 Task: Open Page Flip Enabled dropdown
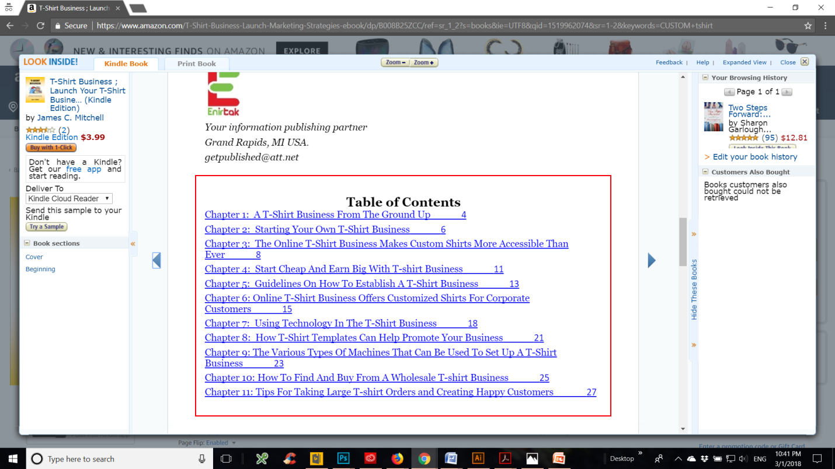click(207, 443)
